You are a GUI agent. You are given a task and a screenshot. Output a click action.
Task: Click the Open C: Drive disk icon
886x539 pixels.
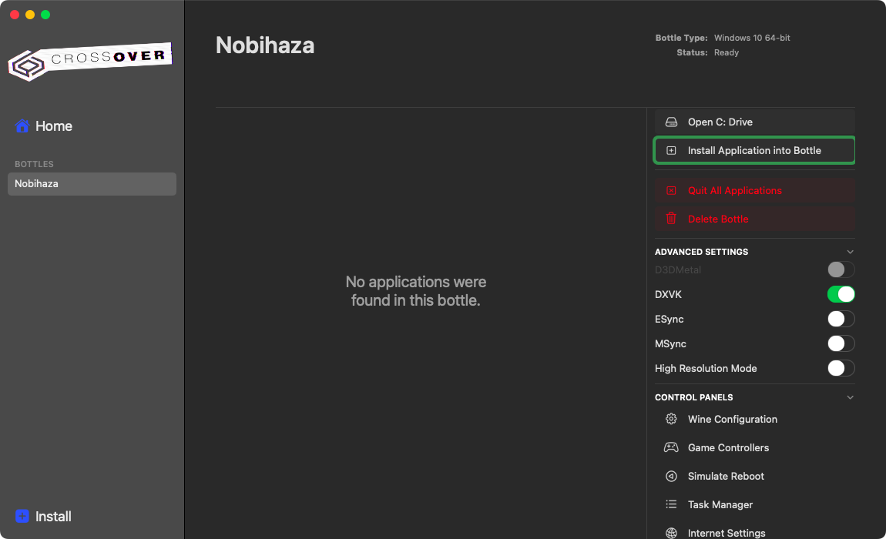tap(671, 122)
